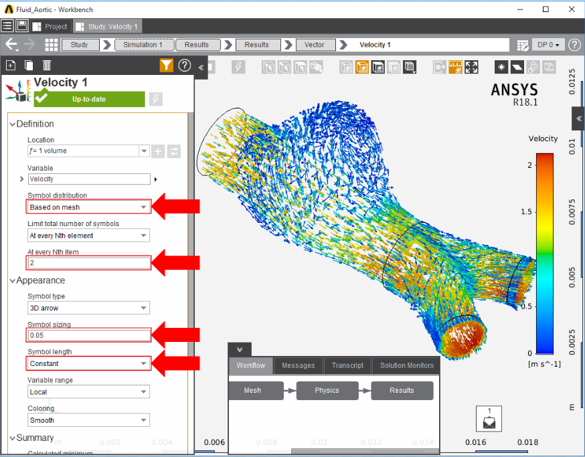This screenshot has height=457, width=585.
Task: Go to the Study breadcrumb
Action: point(80,45)
